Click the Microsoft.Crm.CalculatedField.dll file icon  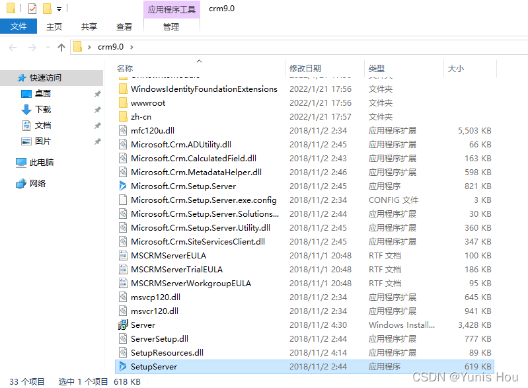[x=124, y=158]
